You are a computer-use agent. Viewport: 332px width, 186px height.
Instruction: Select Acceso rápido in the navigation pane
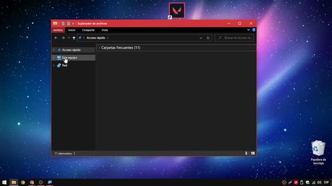point(71,50)
